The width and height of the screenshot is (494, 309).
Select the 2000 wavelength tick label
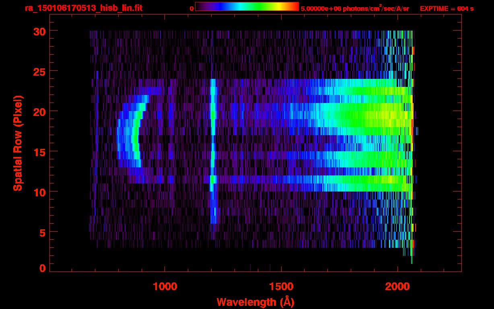397,286
